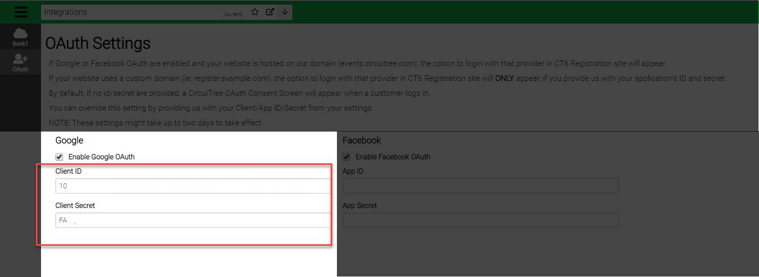Click into the Google Client ID field
759x277 pixels.
pyautogui.click(x=193, y=186)
